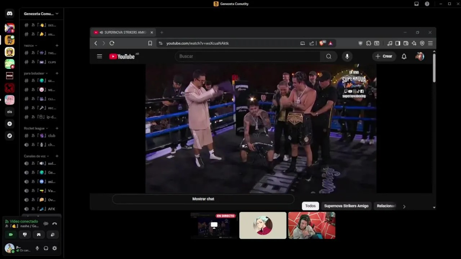Open the 'eis' server in Discord sidebar
Viewport: 461px width, 259px height.
click(10, 112)
